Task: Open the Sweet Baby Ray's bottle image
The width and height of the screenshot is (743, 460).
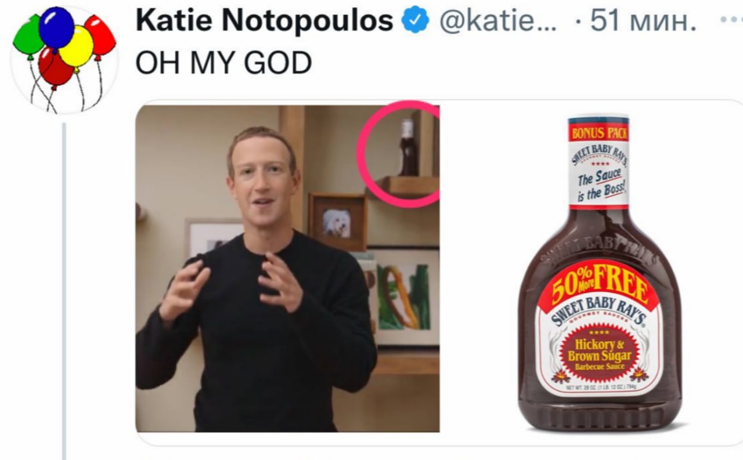Action: [x=598, y=273]
